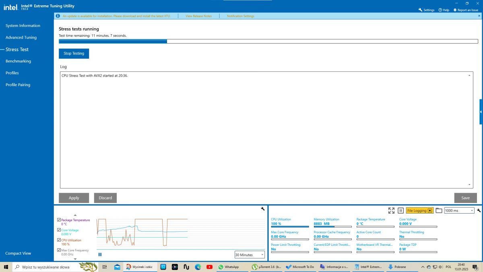Click the Memory Utilization 8883 MB bar

[332, 227]
